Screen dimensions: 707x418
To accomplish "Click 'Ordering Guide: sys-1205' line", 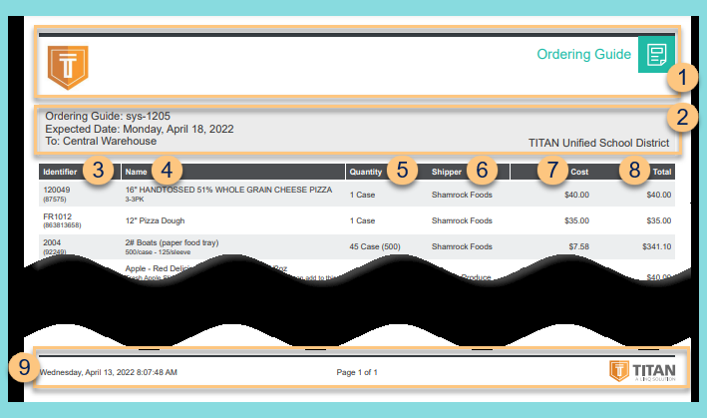I will click(108, 116).
